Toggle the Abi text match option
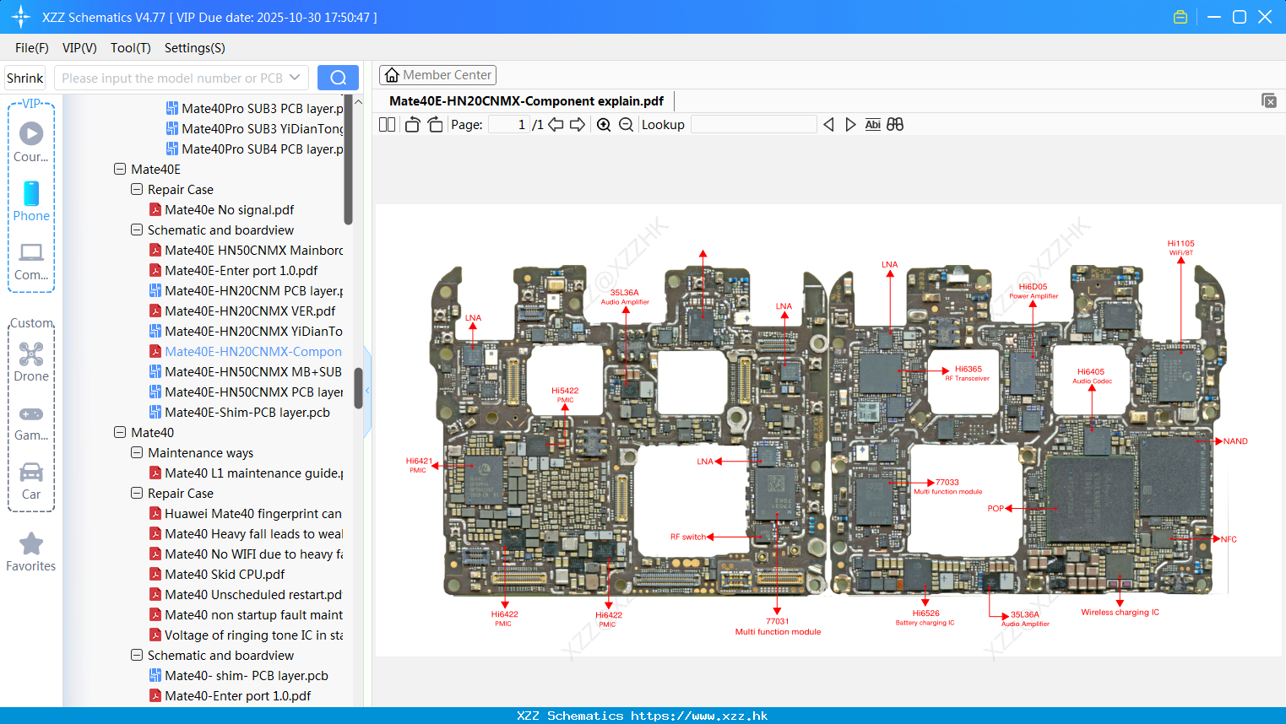Screen dimensions: 1286x724 [872, 124]
